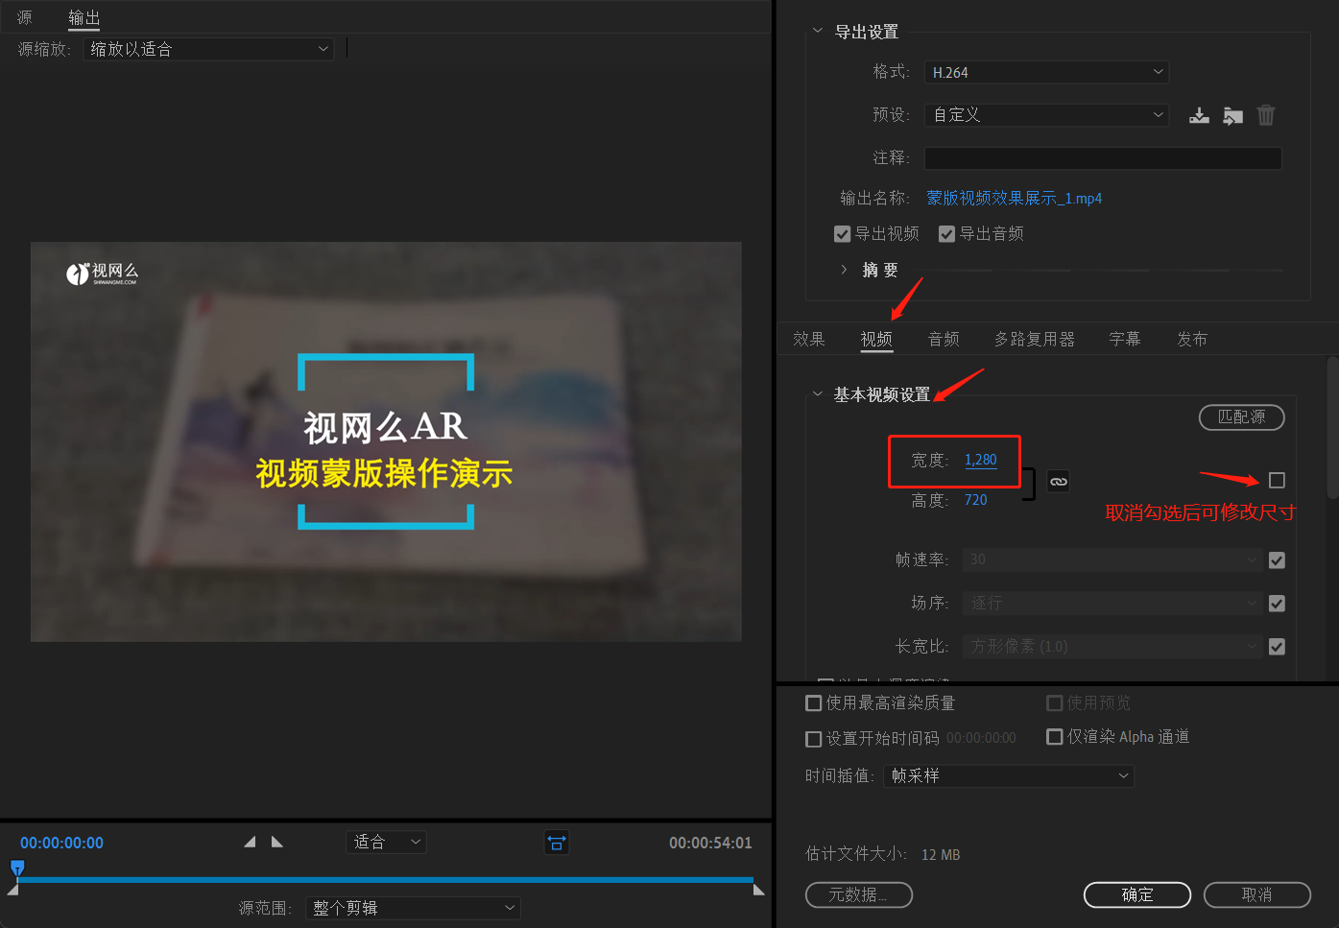Toggle the 导出音频 checkbox

tap(946, 234)
